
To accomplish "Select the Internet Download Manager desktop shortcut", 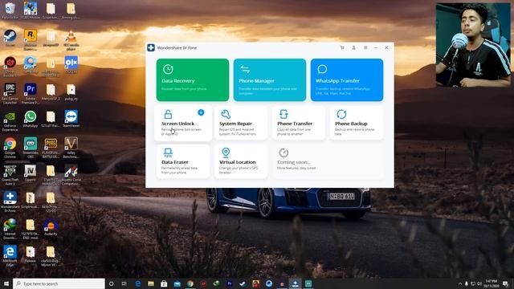I will click(10, 228).
